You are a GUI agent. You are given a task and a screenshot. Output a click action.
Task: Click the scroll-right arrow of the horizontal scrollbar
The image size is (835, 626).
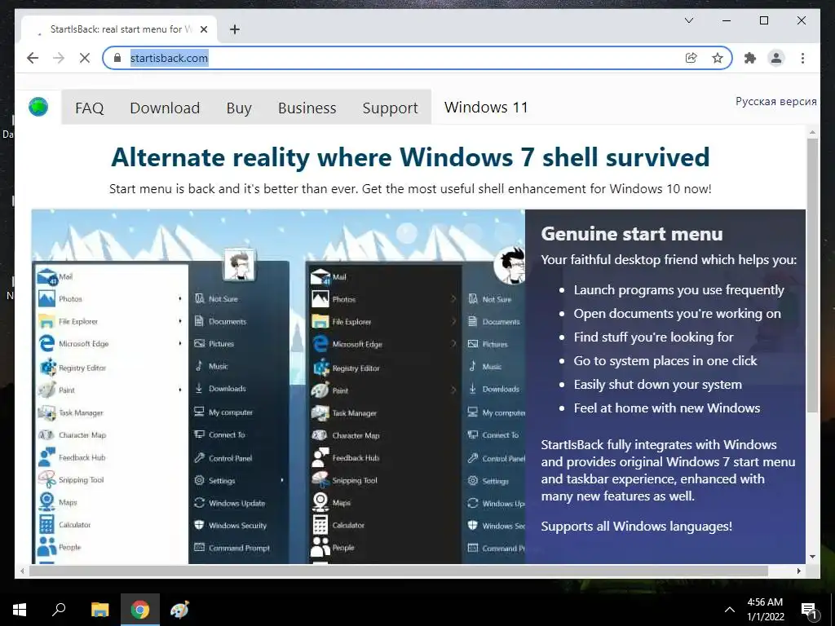point(798,571)
